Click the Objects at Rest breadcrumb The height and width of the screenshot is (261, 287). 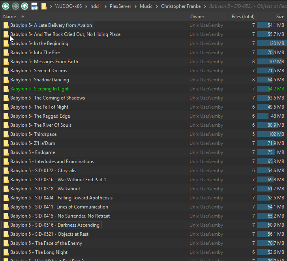(x=248, y=6)
